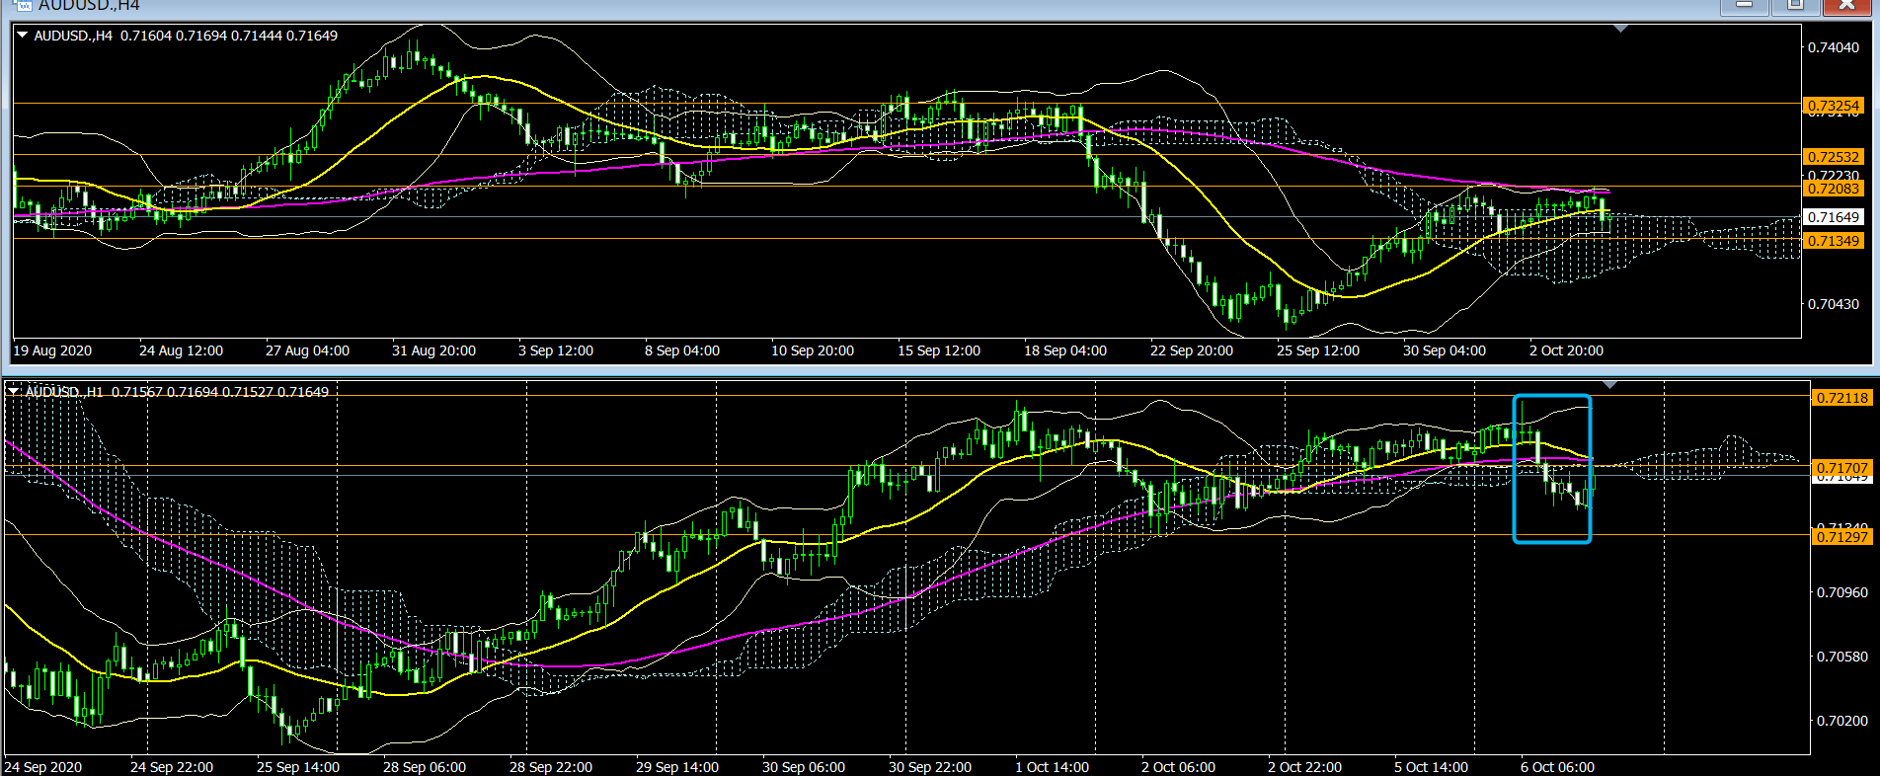Click the 30 Sep 04:00 time label
1880x776 pixels.
1445,350
